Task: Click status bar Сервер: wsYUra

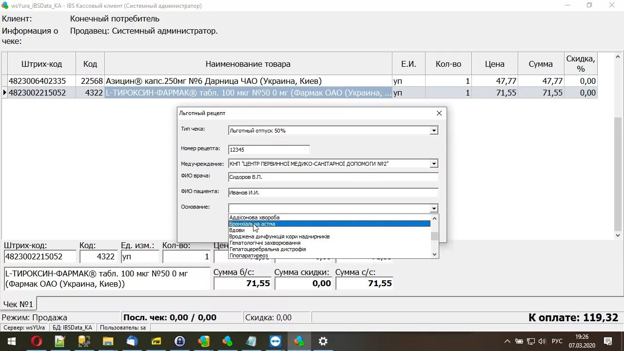Action: click(x=24, y=328)
